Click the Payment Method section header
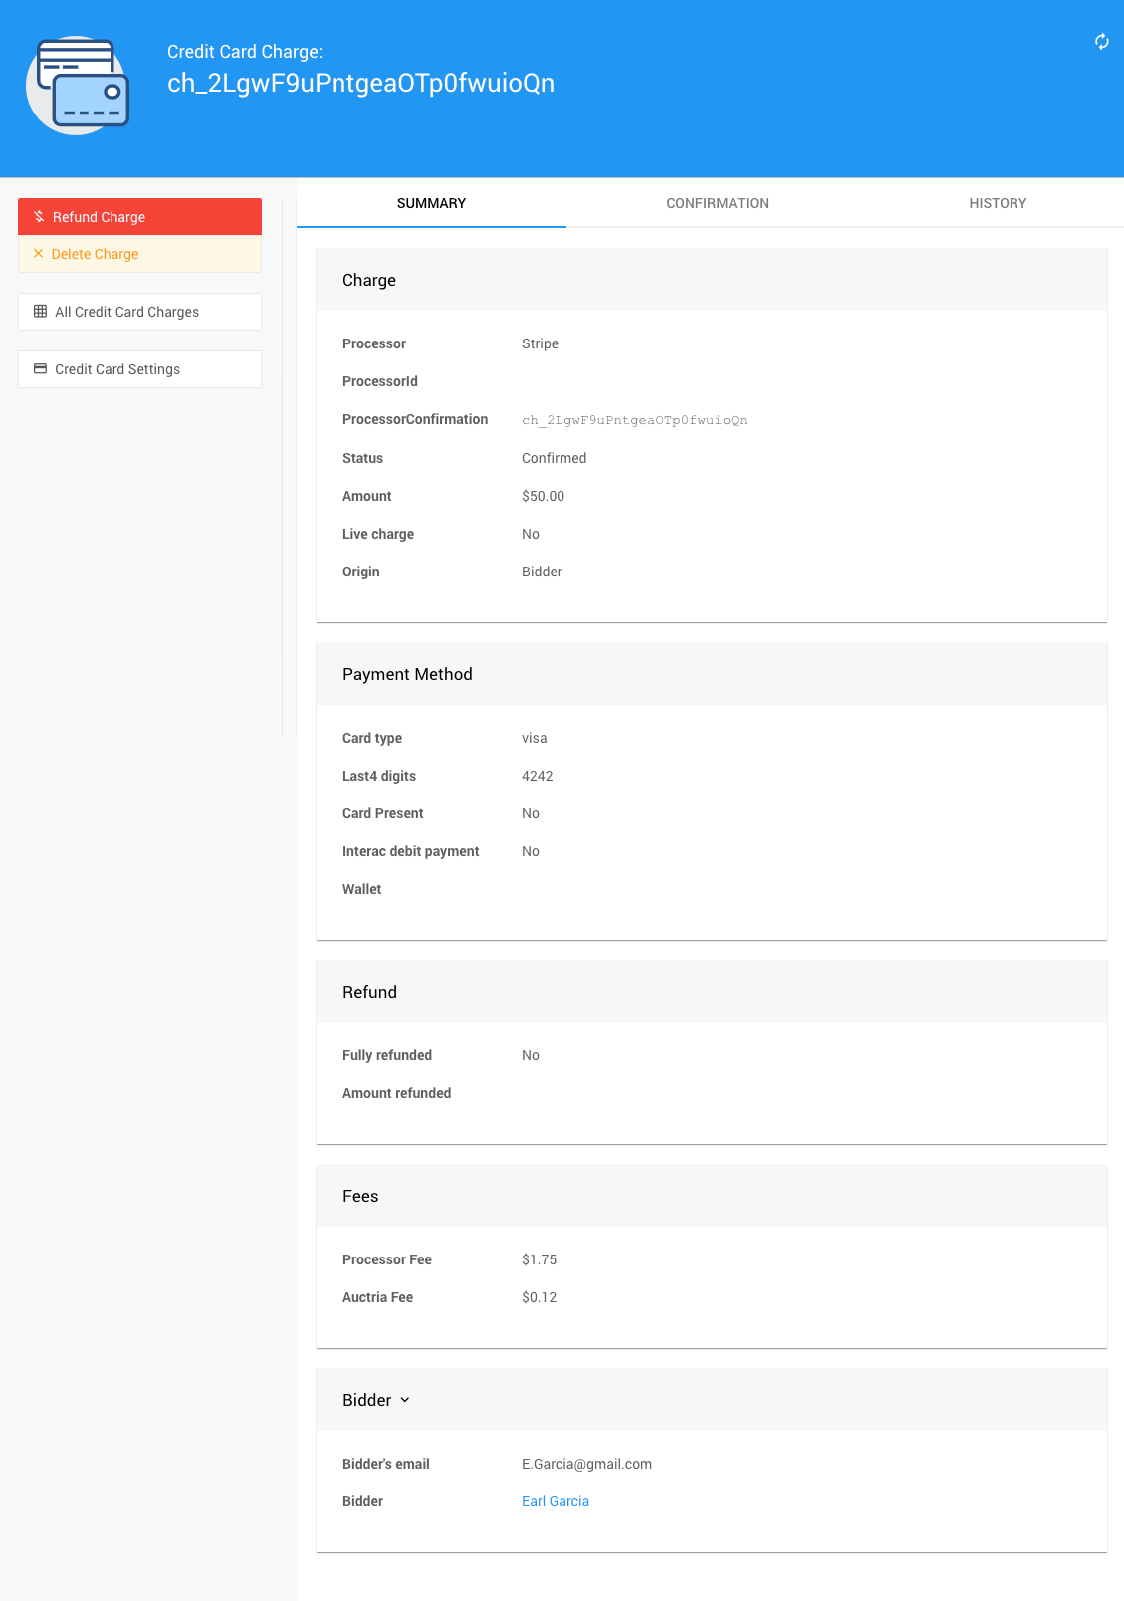Screen dimensions: 1124x1601 (407, 674)
